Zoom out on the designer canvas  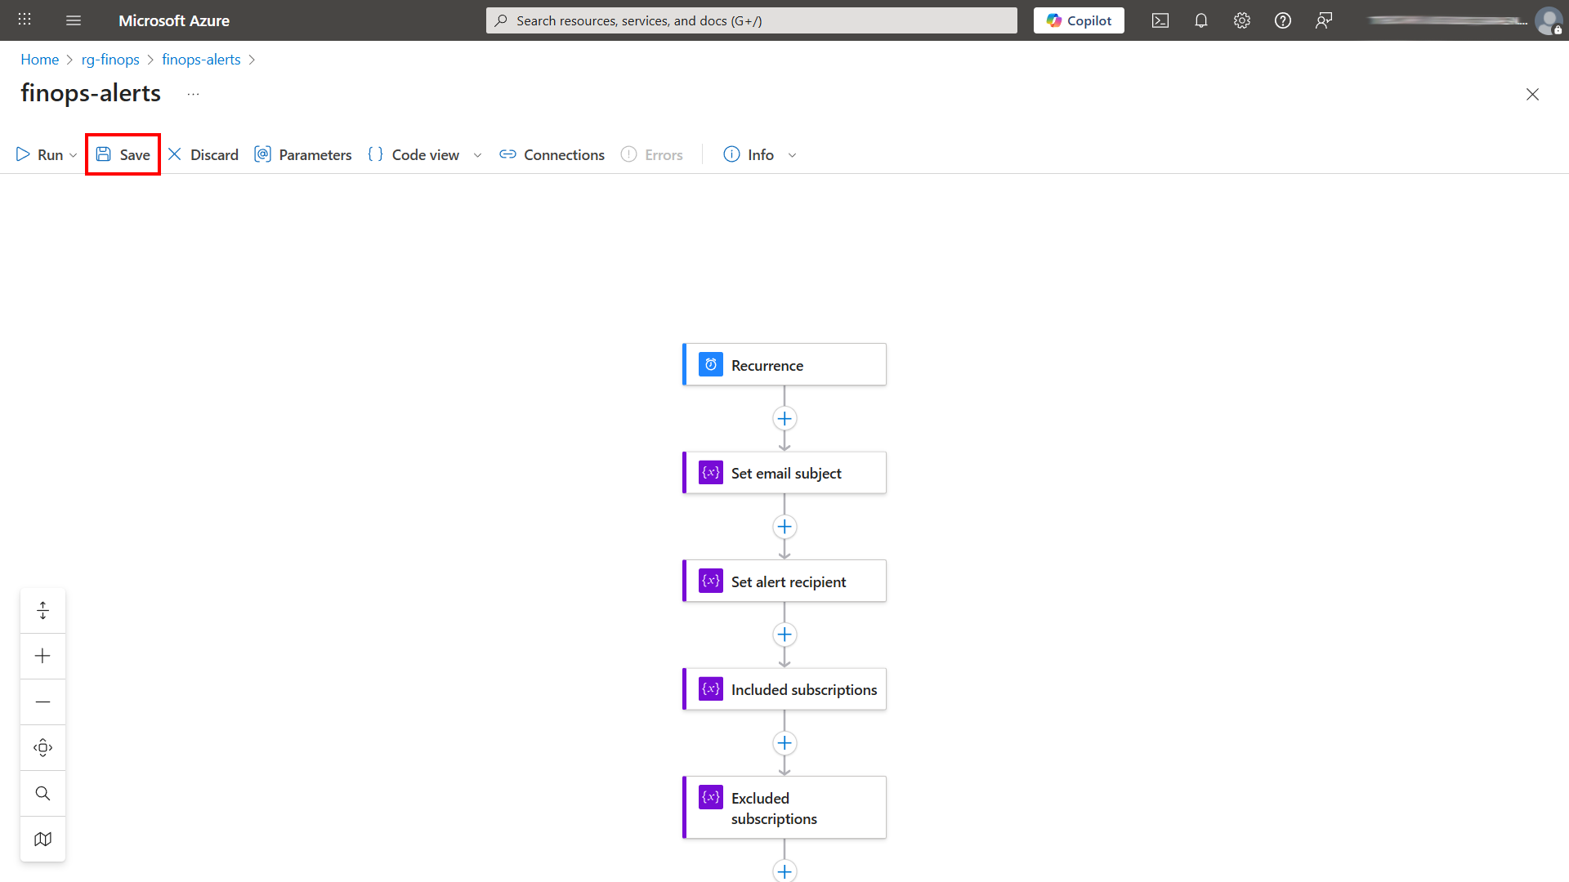[x=42, y=701]
